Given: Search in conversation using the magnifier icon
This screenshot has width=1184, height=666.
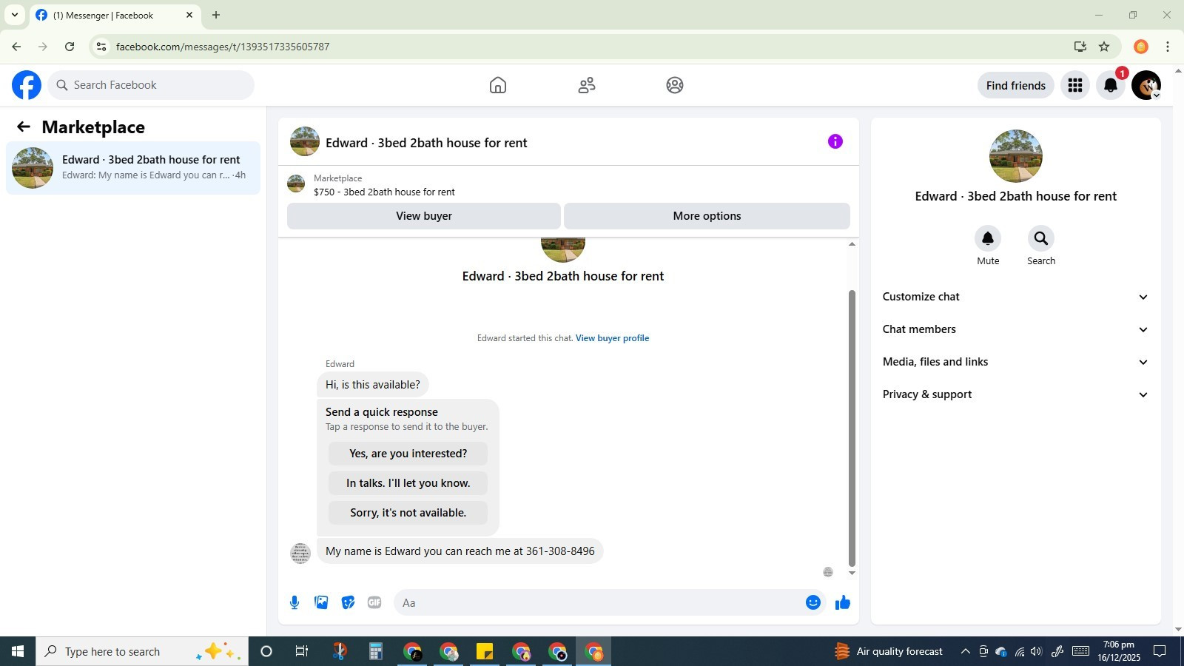Looking at the screenshot, I should 1041,238.
